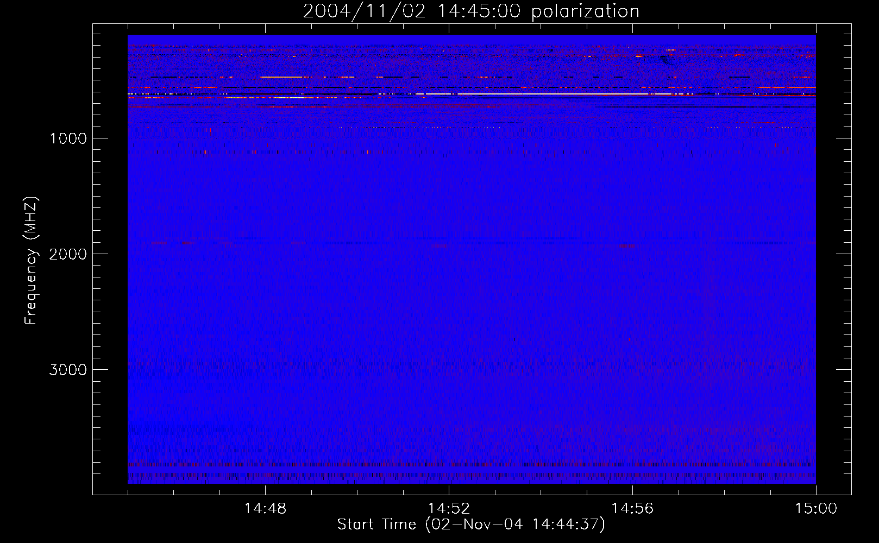Click the 2000 frequency tick label
Screen dimensions: 879x543
[x=68, y=254]
